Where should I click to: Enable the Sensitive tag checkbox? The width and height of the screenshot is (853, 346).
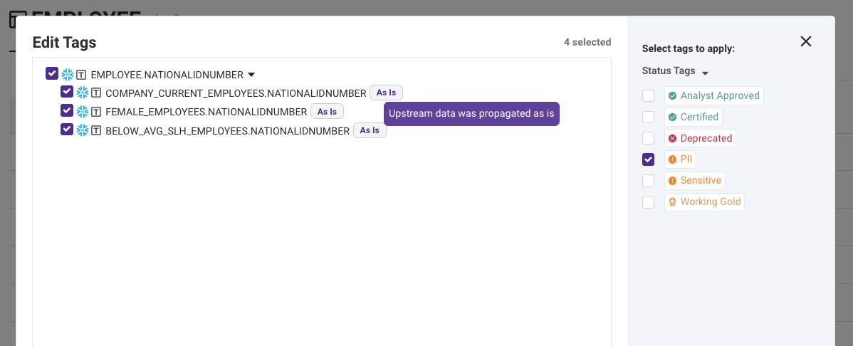click(x=648, y=181)
